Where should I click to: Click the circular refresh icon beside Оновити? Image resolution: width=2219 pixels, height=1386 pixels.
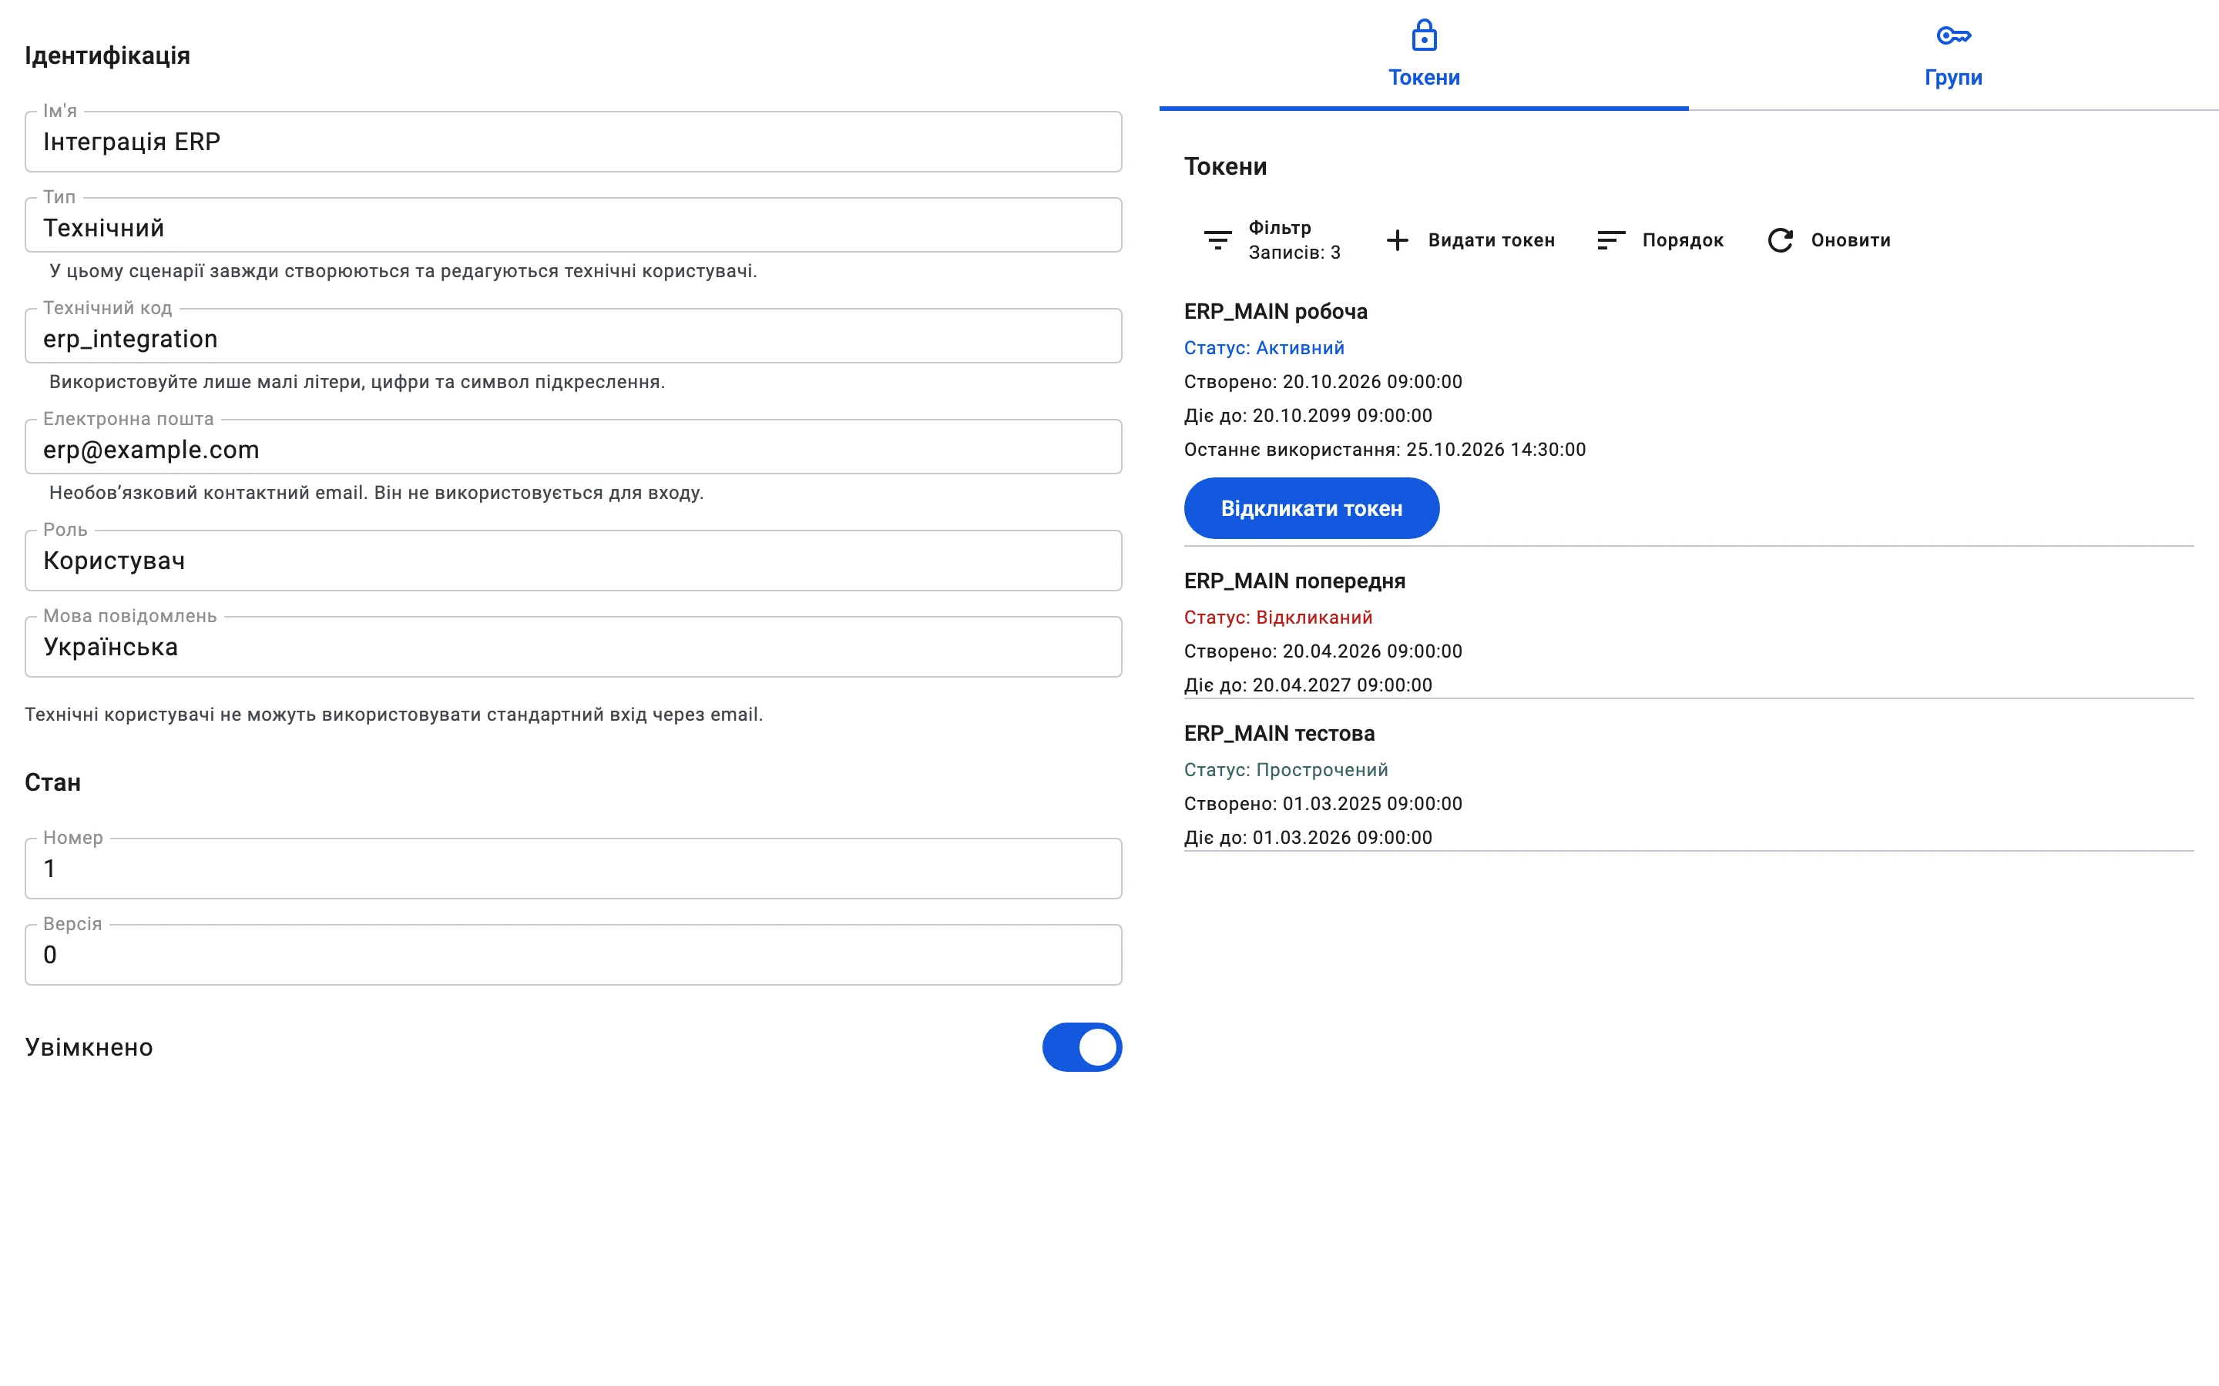1780,240
